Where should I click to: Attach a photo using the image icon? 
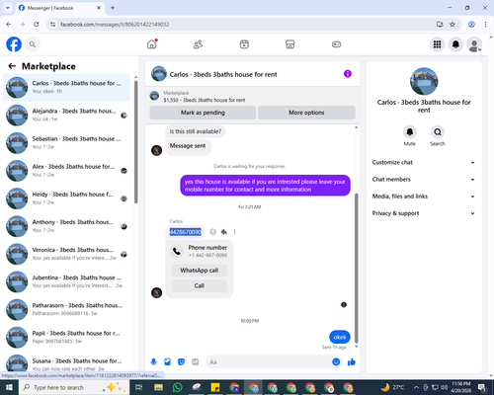(167, 362)
